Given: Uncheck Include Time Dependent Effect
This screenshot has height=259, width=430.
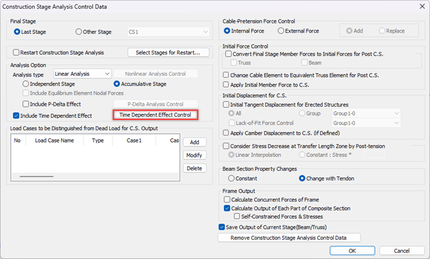Looking at the screenshot, I should 16,116.
